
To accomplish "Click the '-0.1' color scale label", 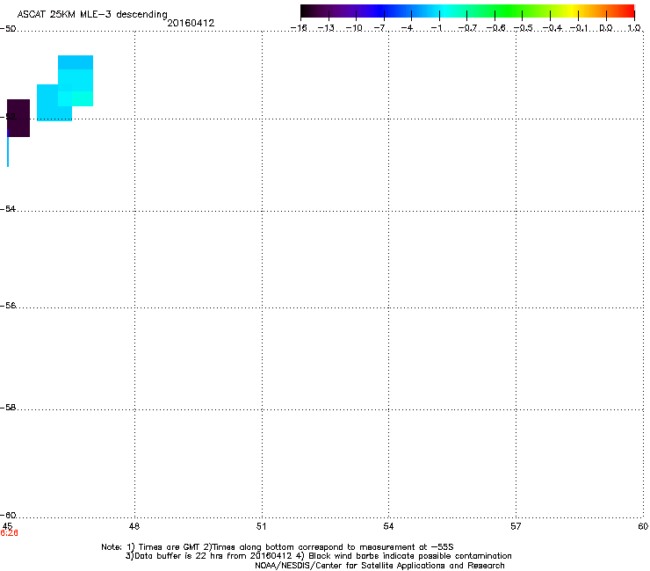I will click(579, 28).
